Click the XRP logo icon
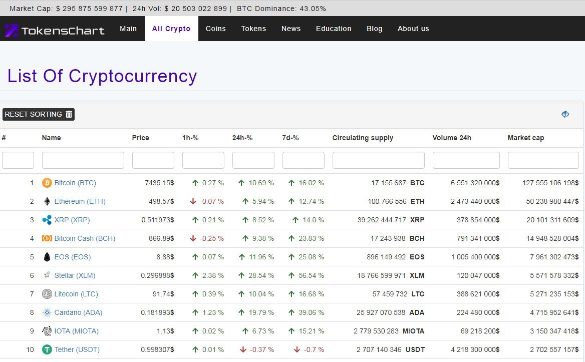Viewport: 585px width, 362px height. pyautogui.click(x=47, y=220)
